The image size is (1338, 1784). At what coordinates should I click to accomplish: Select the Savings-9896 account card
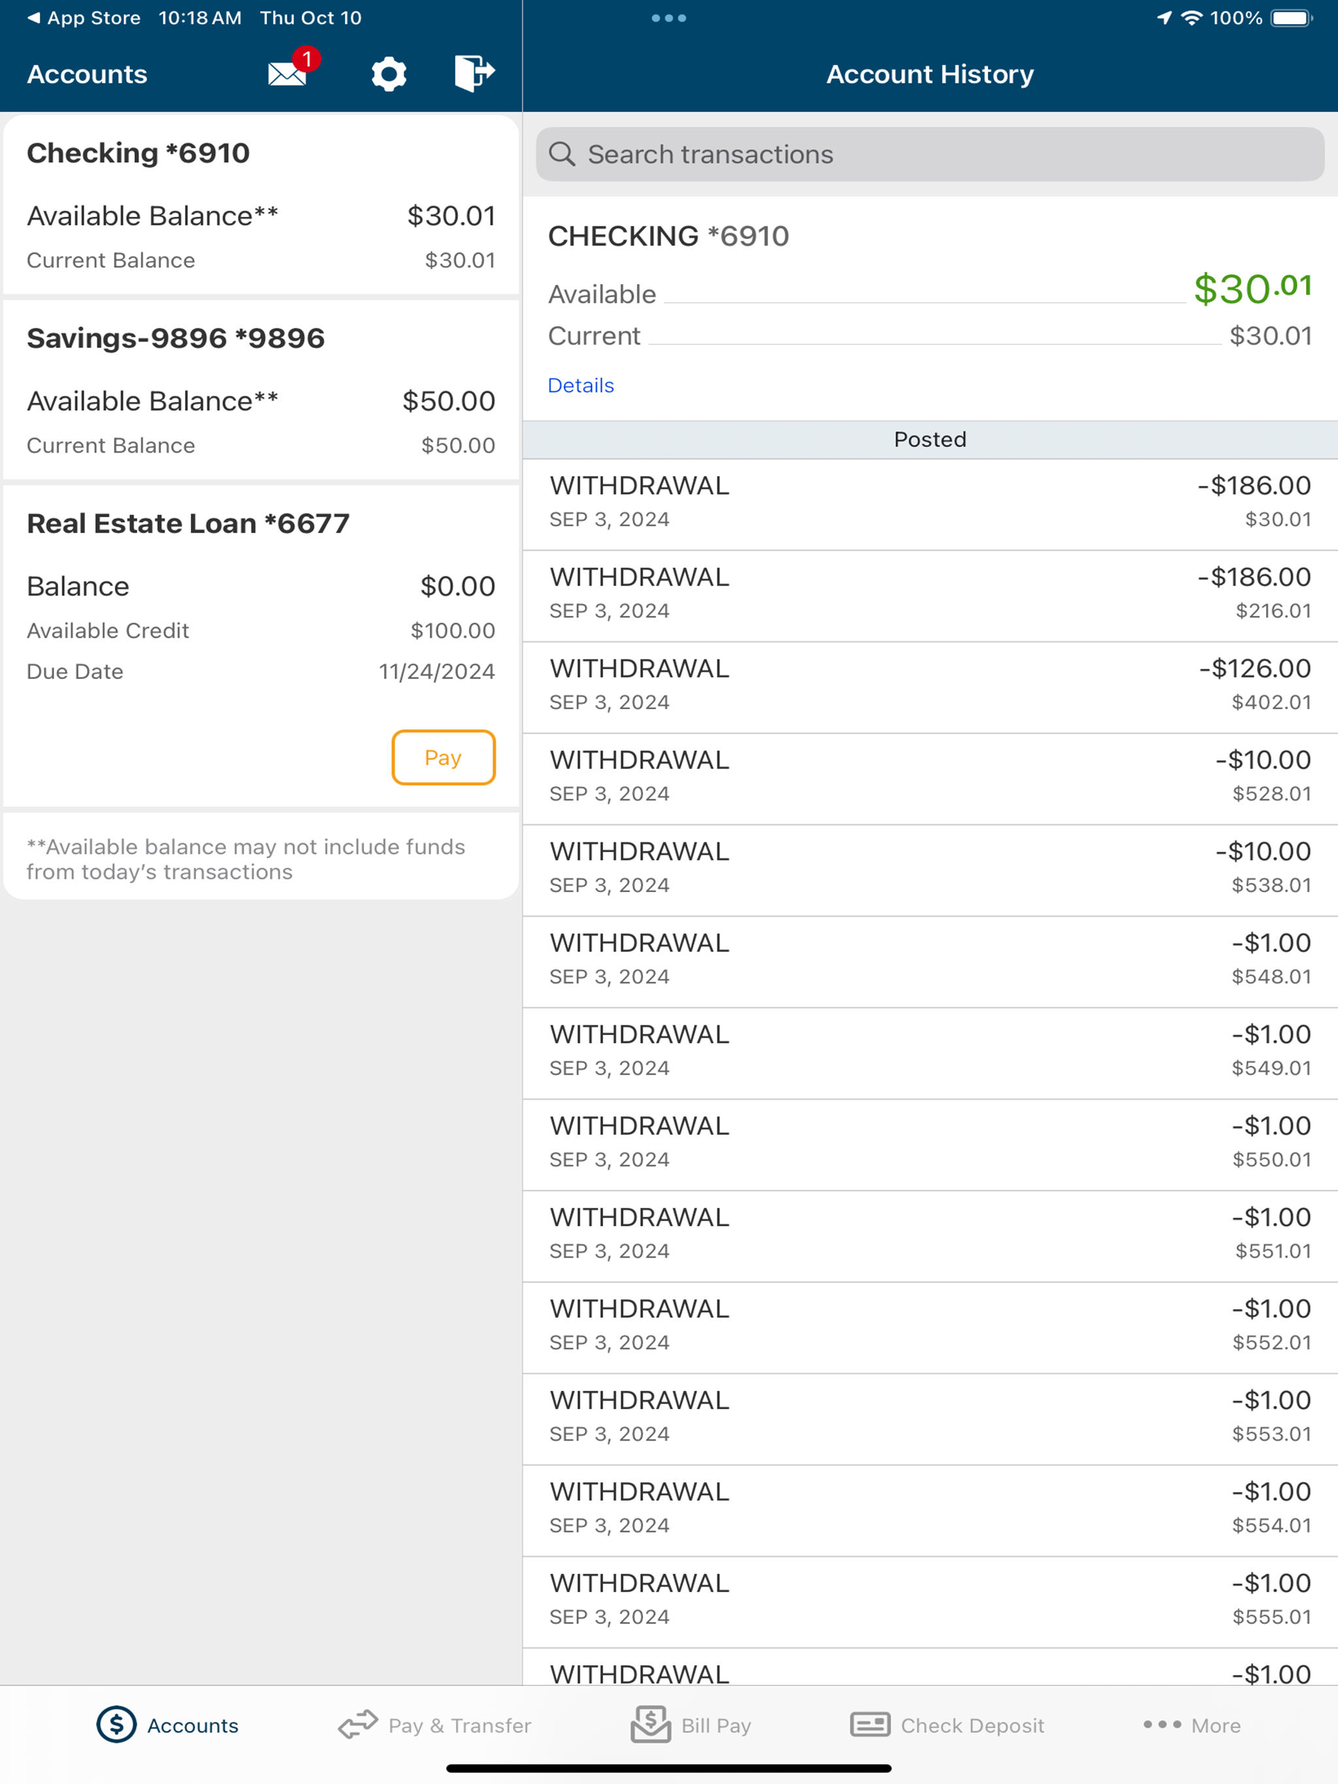261,390
